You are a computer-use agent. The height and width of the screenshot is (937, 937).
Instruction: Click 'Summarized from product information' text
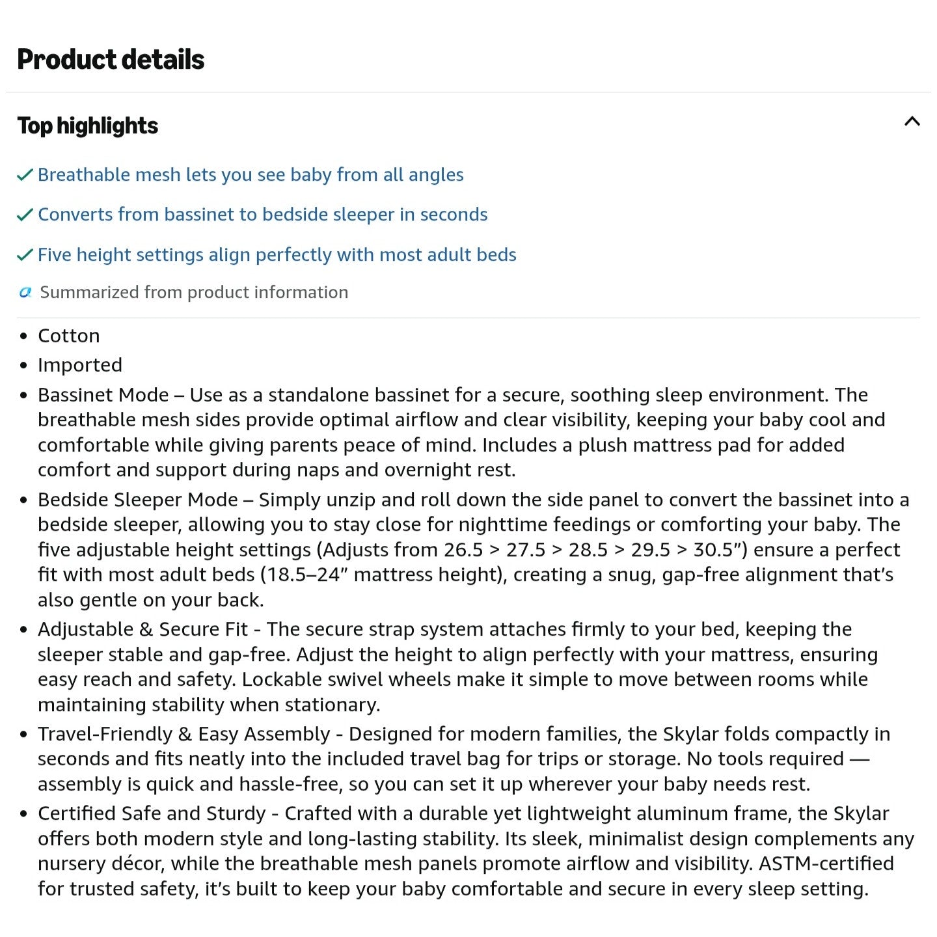point(194,293)
